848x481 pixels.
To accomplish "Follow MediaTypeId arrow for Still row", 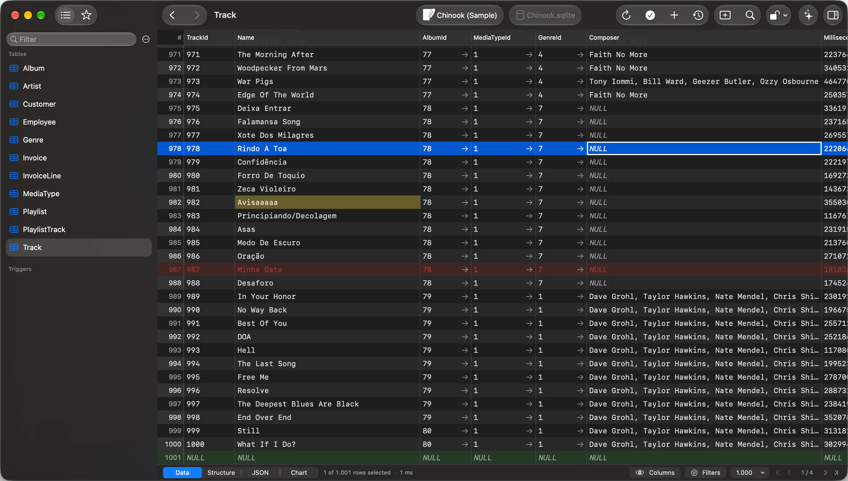I will [x=529, y=431].
